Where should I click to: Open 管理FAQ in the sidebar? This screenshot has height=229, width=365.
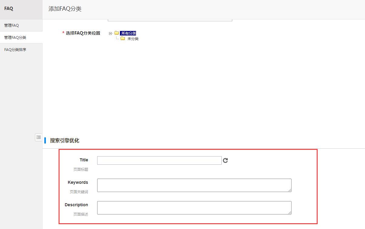pos(12,25)
